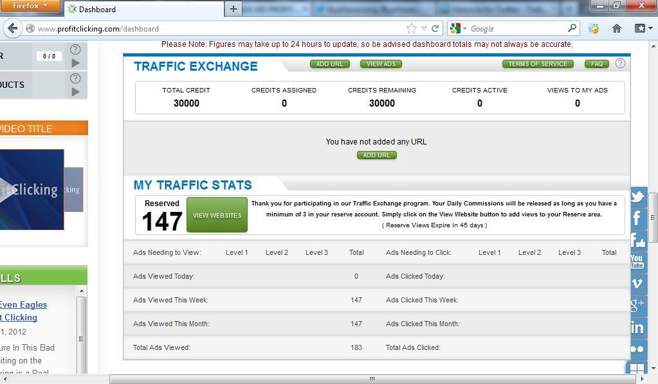Click the CREDITS REMAINING value 30000
The image size is (658, 384).
point(382,103)
